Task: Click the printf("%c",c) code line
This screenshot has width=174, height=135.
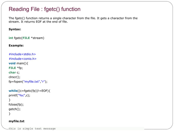Action: 19,95
